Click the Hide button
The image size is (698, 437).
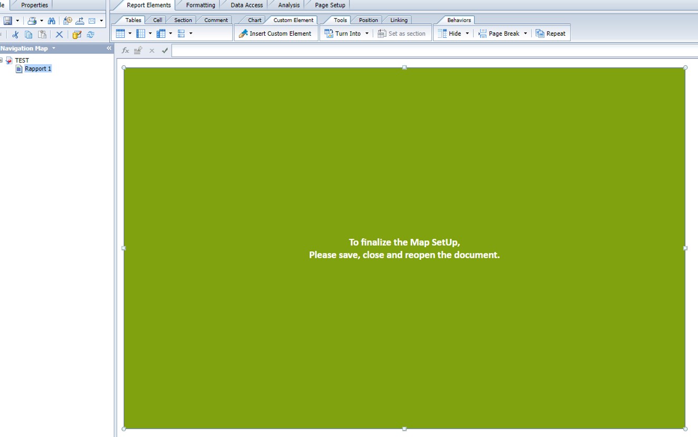450,34
